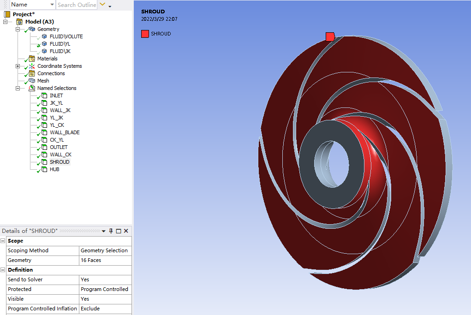Pin the Details of SHROUD panel
471x315 pixels.
click(x=111, y=231)
